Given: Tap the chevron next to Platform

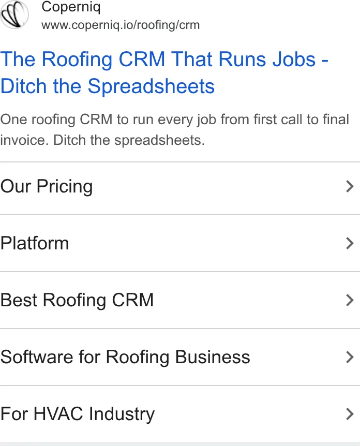Looking at the screenshot, I should [x=350, y=244].
